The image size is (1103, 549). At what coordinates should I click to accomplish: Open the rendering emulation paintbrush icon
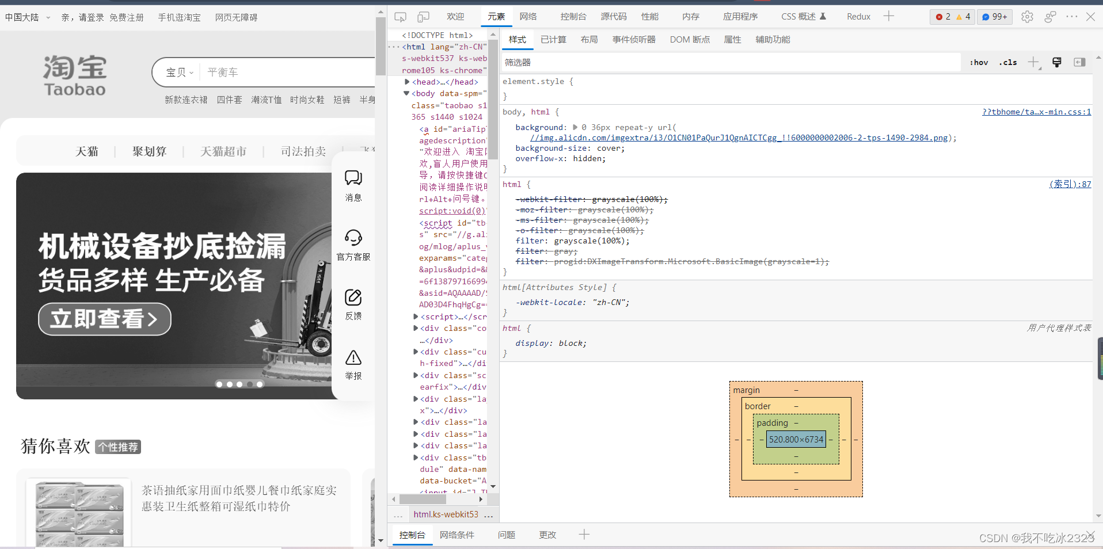click(x=1057, y=62)
